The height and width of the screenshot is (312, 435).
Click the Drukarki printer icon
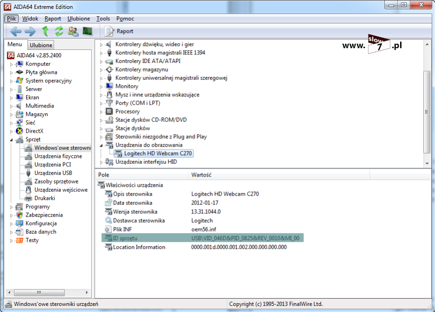point(28,198)
